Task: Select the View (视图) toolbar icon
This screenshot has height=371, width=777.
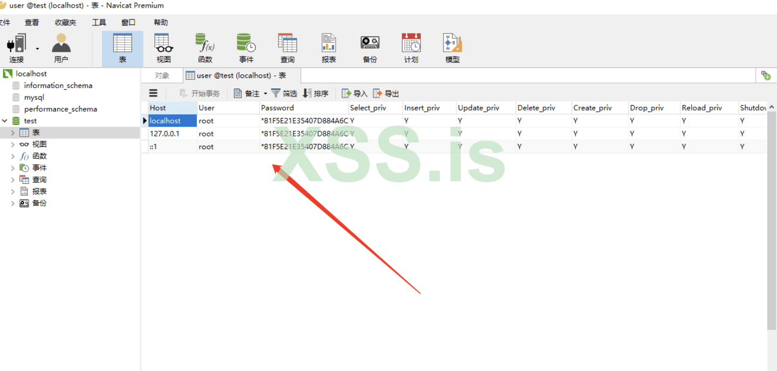Action: 163,49
